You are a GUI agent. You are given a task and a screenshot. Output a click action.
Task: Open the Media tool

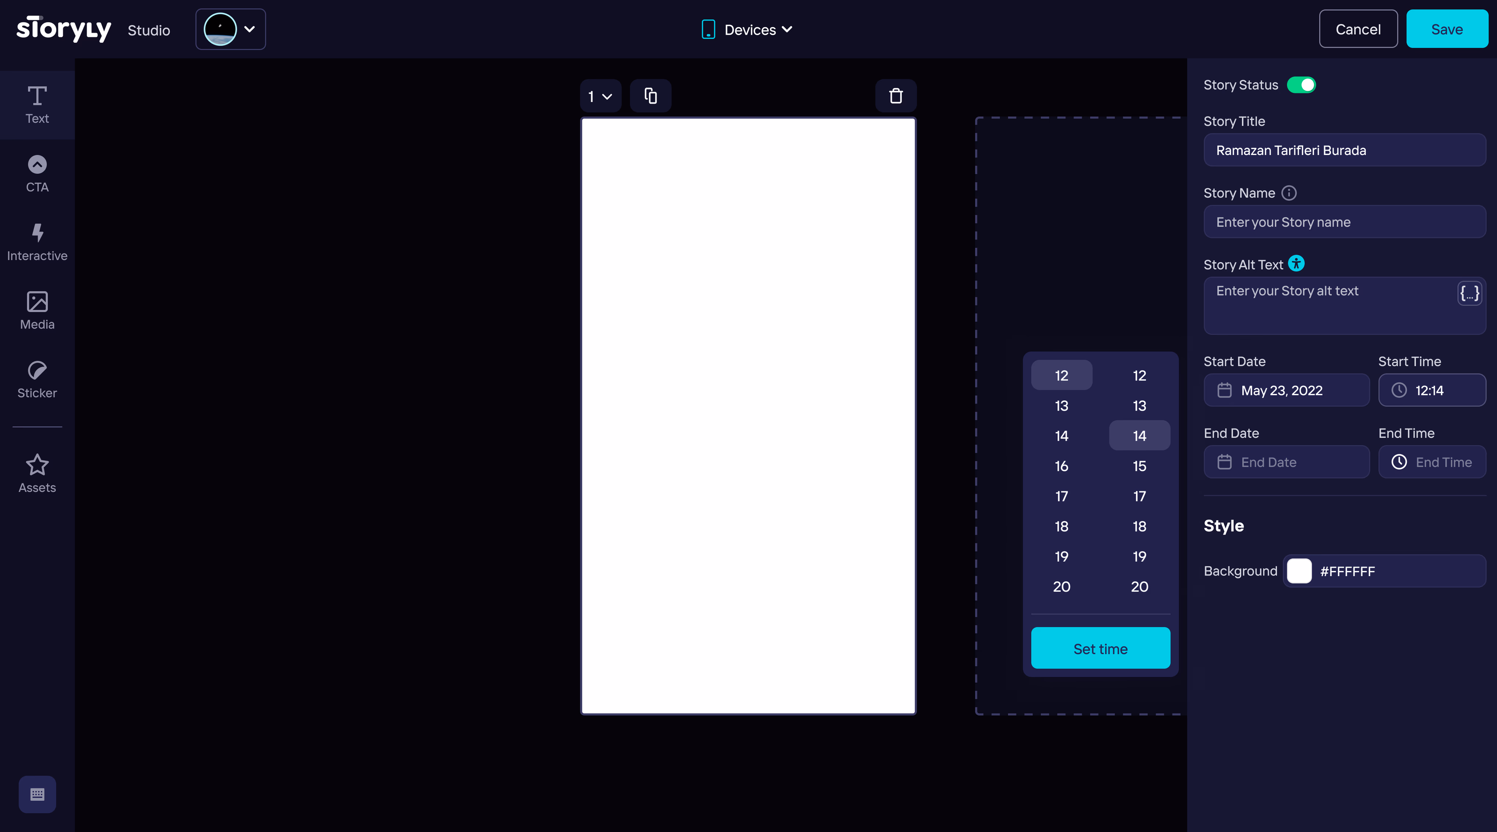(37, 311)
